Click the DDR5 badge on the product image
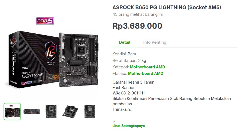 tap(45, 21)
